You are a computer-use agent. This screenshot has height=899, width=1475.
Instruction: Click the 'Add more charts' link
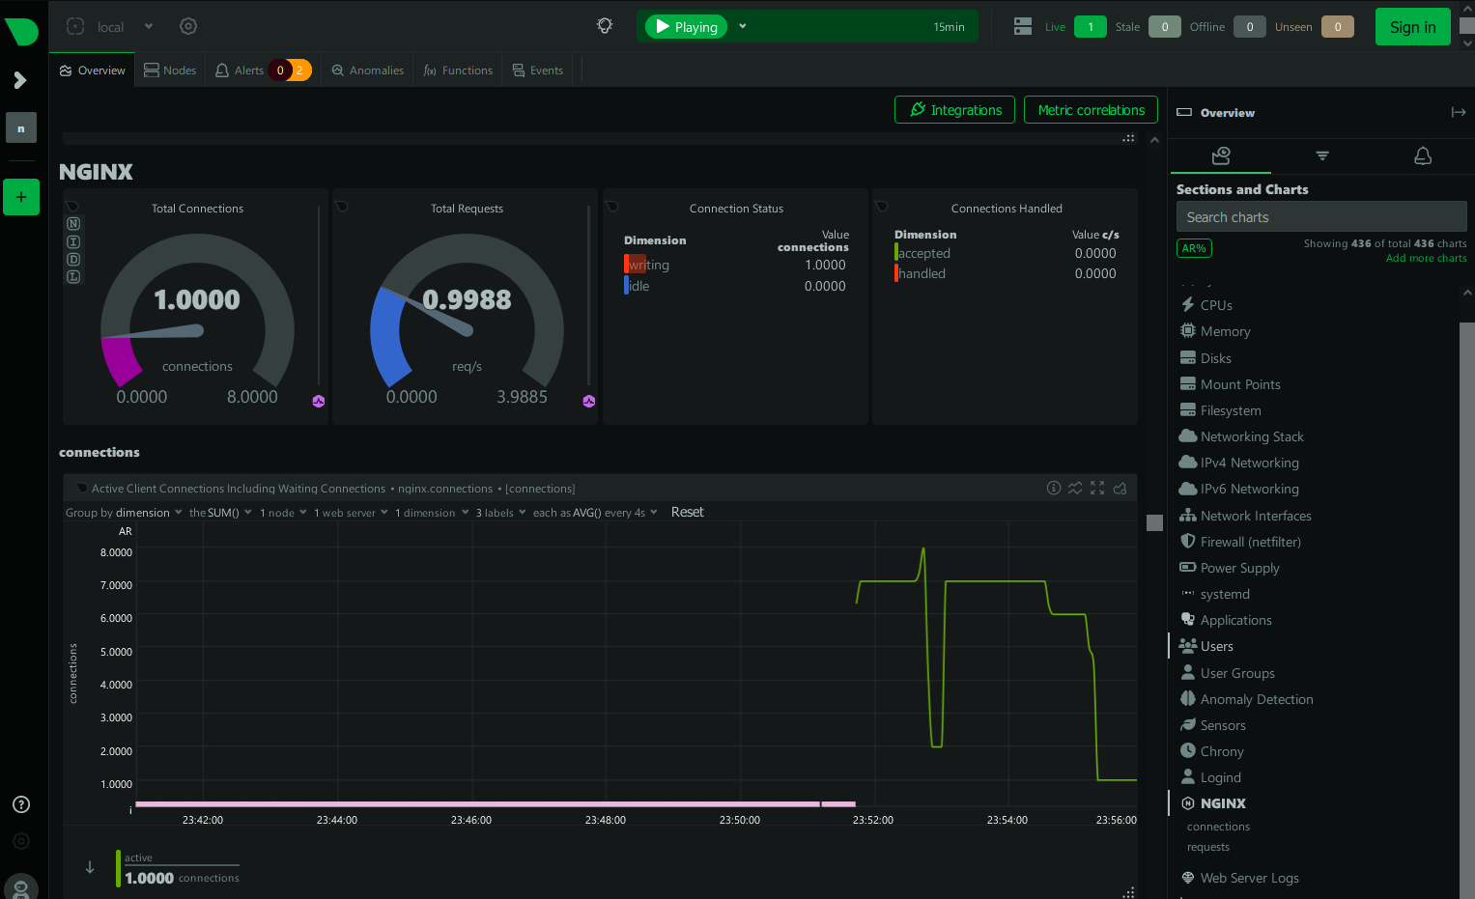pyautogui.click(x=1426, y=259)
